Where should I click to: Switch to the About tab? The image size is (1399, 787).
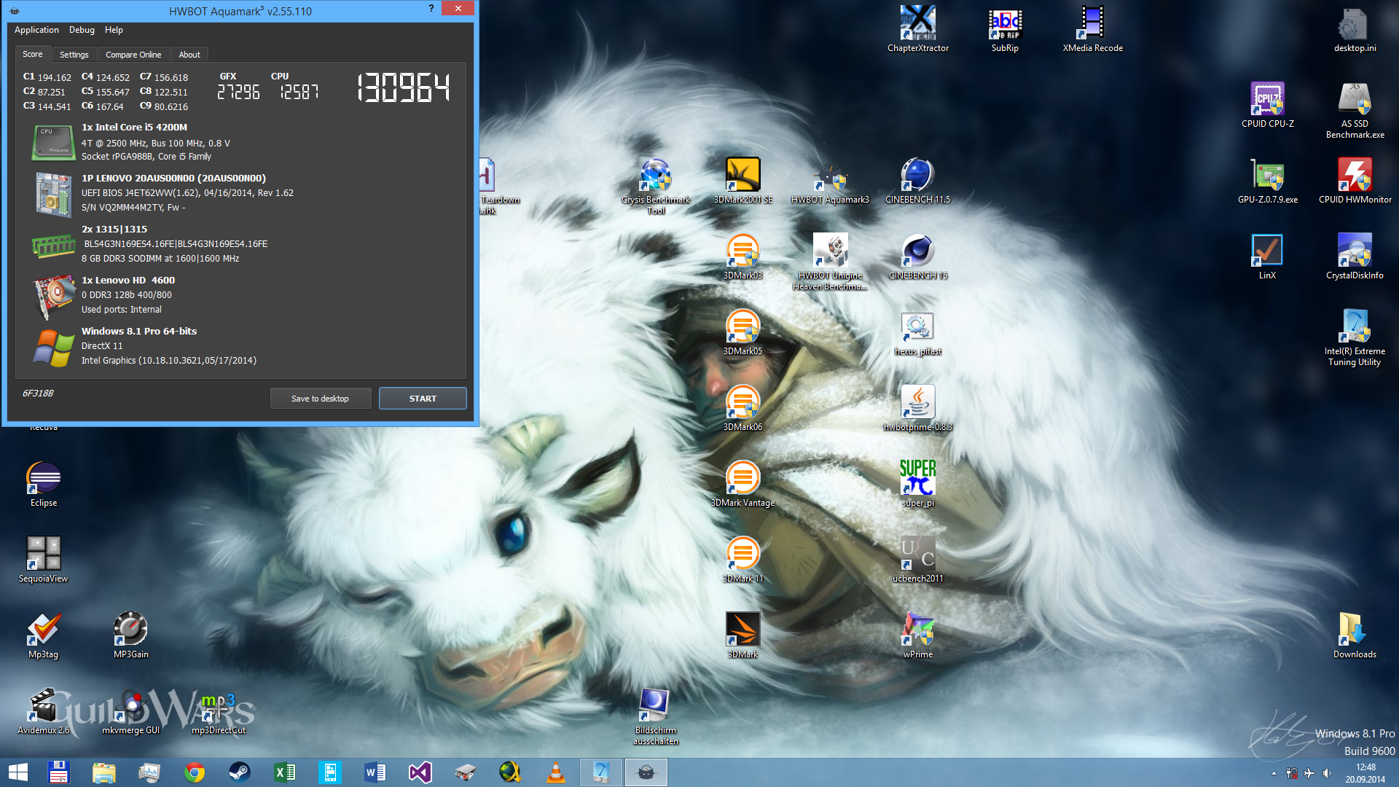tap(189, 55)
